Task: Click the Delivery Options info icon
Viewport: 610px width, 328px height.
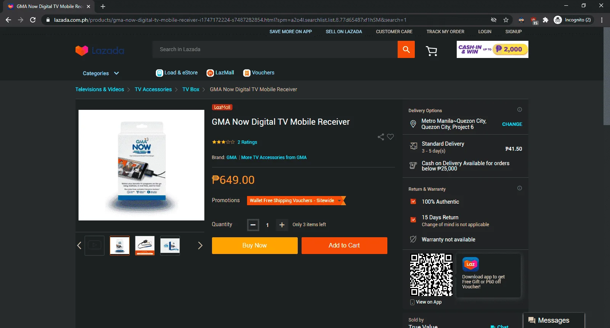Action: click(x=519, y=109)
